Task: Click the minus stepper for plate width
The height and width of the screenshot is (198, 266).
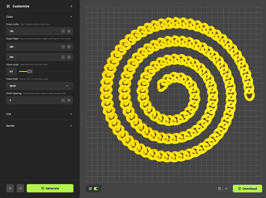Action: click(x=63, y=47)
